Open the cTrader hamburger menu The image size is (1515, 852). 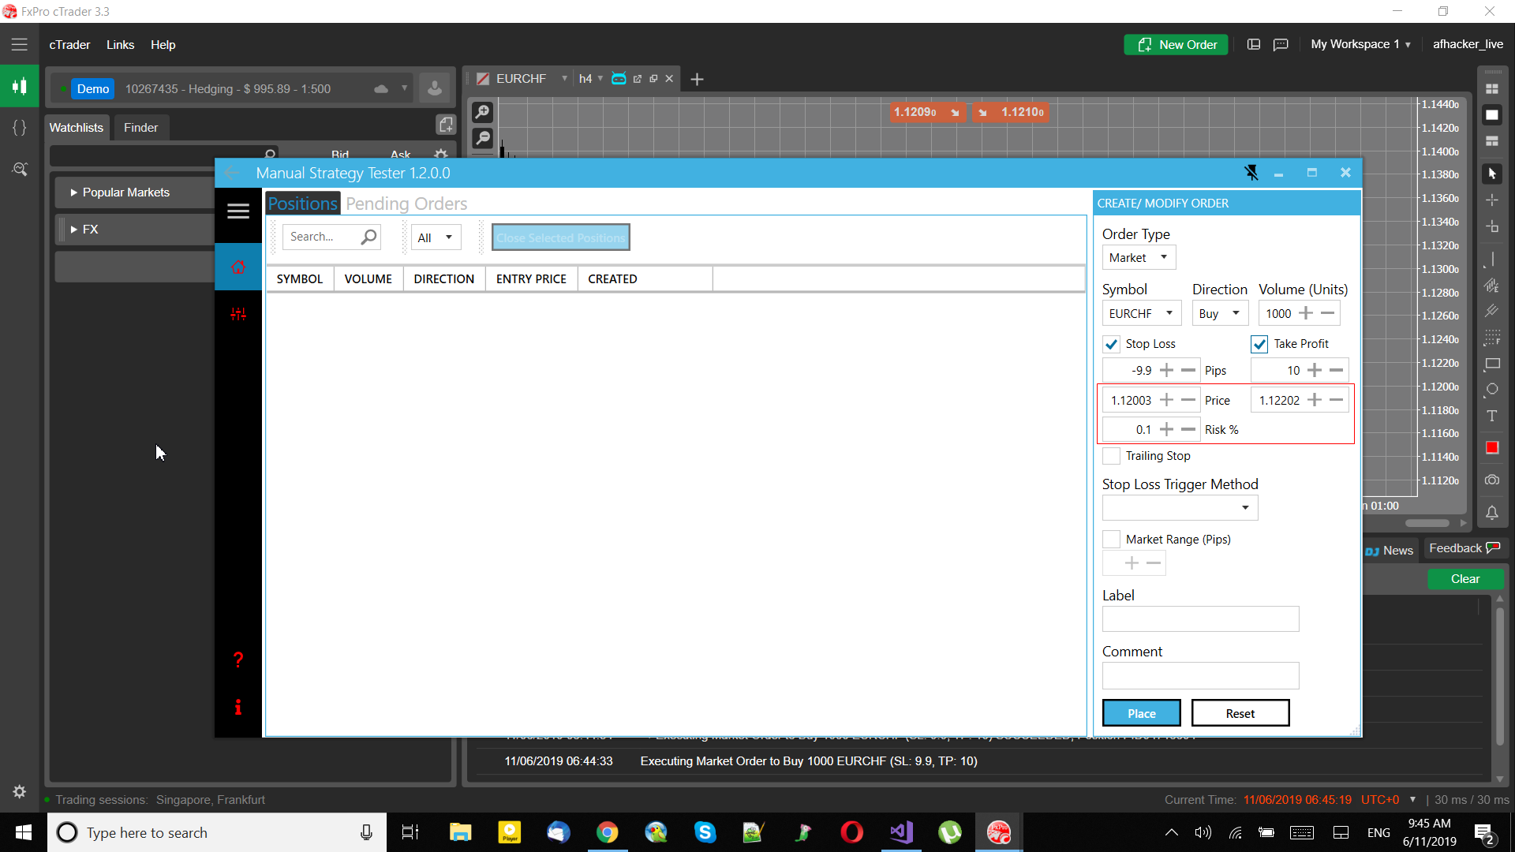pyautogui.click(x=19, y=45)
